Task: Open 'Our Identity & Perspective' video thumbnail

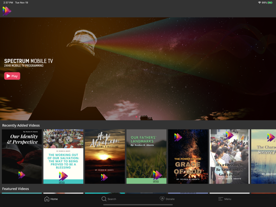Action: (x=22, y=156)
